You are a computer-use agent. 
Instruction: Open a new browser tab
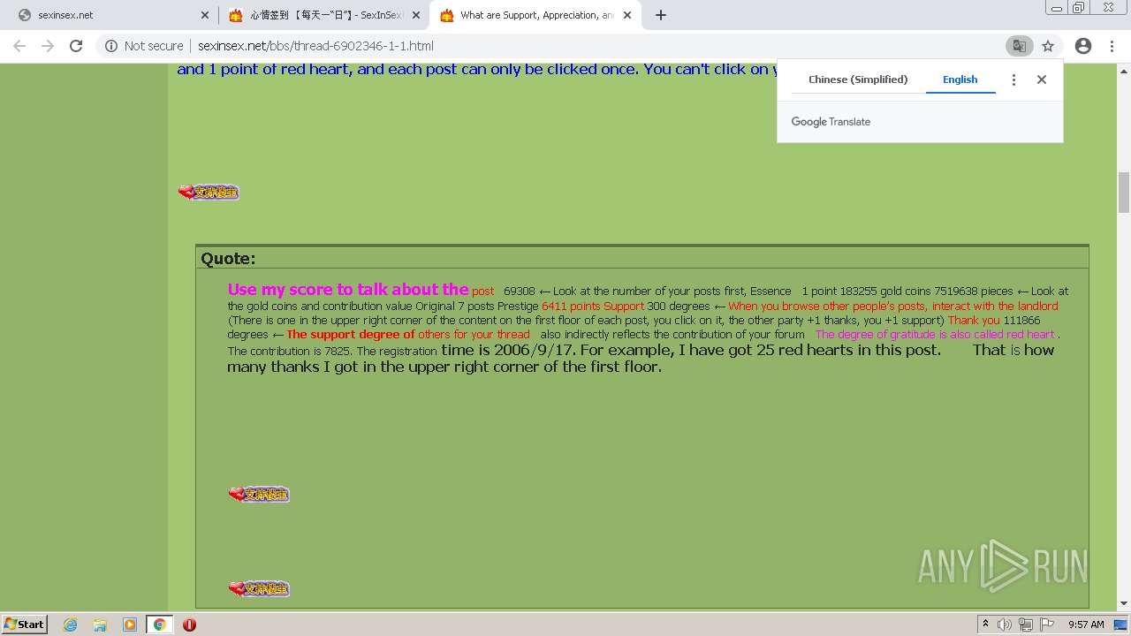[660, 15]
